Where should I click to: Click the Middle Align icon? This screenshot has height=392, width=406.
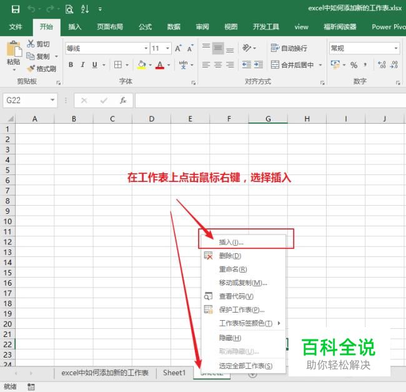click(218, 48)
